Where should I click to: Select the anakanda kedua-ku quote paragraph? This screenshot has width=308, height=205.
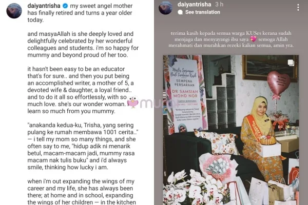coord(83,146)
